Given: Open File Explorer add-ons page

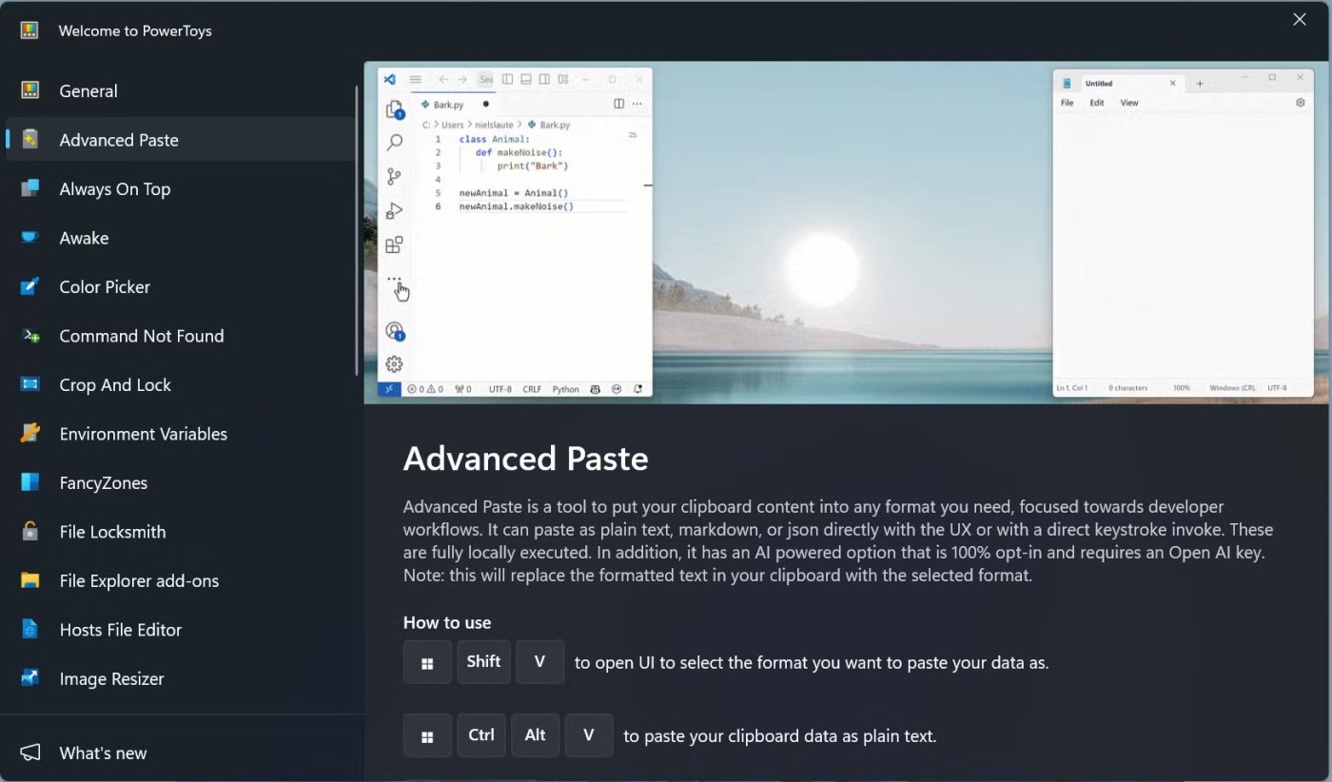Looking at the screenshot, I should [139, 580].
